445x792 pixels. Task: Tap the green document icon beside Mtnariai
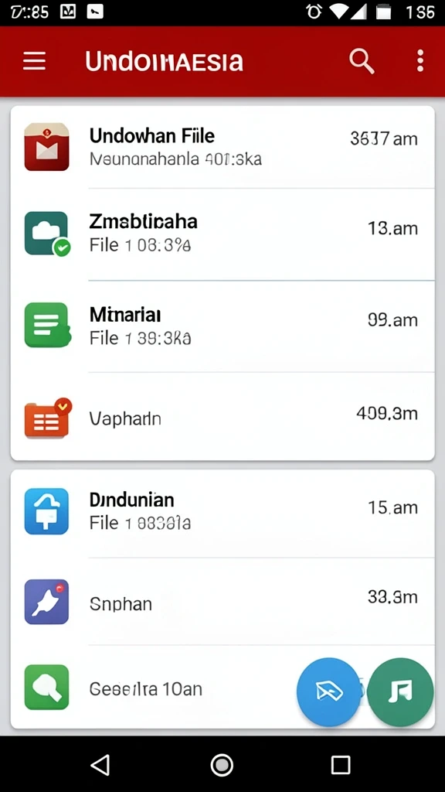click(x=47, y=325)
